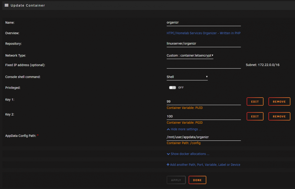
Task: Click the Done button
Action: [197, 180]
